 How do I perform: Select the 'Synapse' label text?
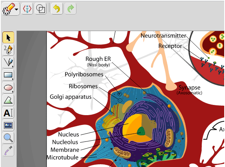[x=190, y=88]
